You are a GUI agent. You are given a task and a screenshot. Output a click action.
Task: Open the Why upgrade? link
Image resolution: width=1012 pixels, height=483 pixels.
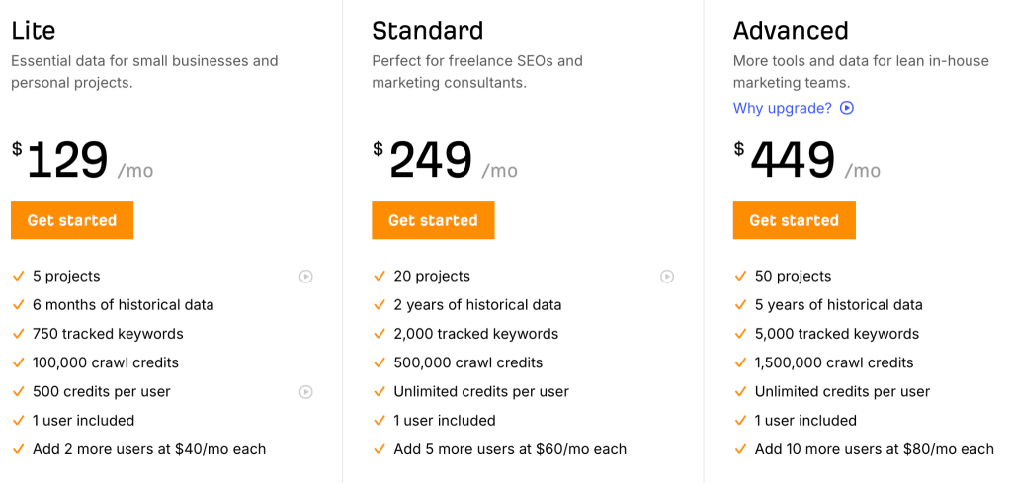coord(782,108)
